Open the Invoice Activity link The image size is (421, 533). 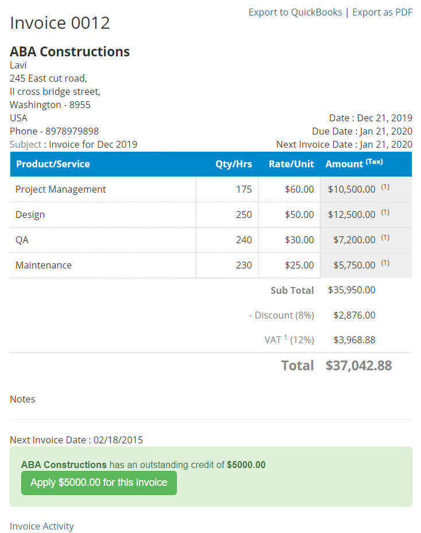tap(42, 526)
